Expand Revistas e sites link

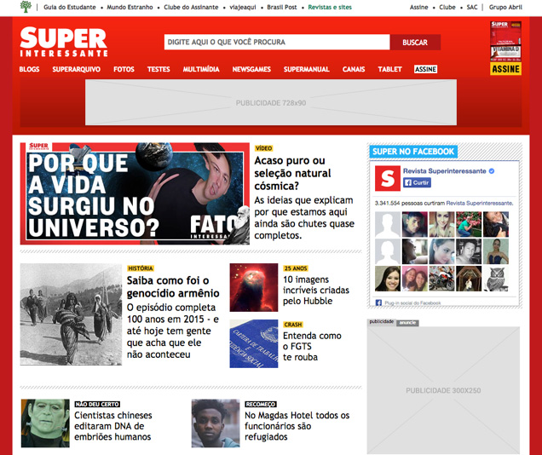pos(330,7)
